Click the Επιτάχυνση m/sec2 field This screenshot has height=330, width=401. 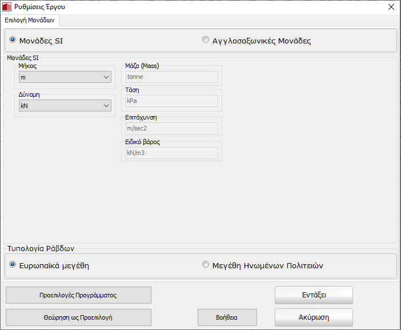(171, 129)
